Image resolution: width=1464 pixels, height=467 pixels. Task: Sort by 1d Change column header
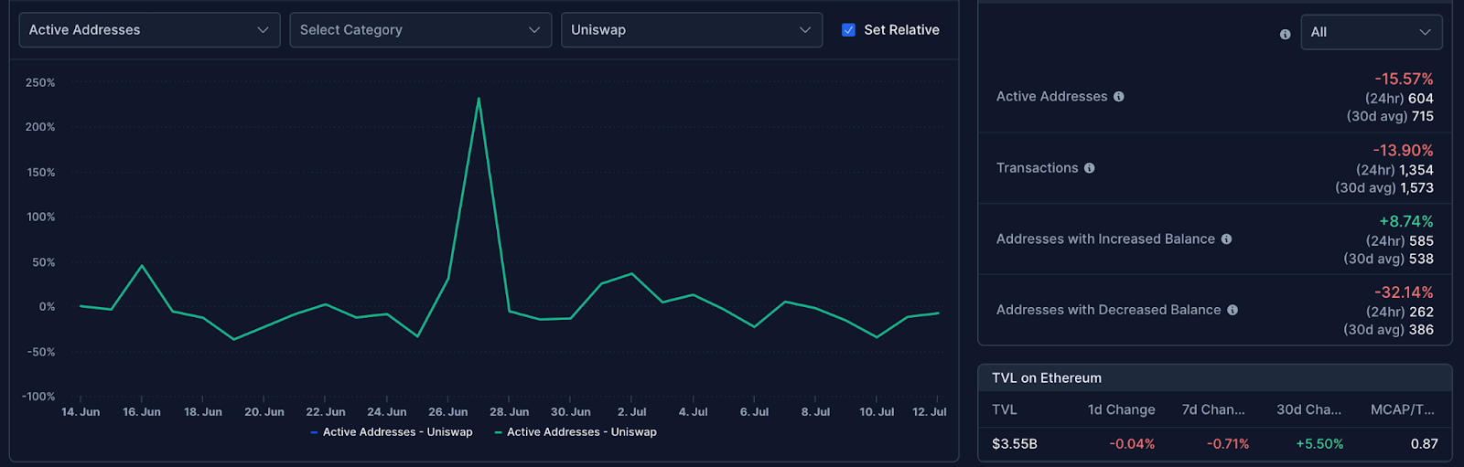coord(1121,409)
